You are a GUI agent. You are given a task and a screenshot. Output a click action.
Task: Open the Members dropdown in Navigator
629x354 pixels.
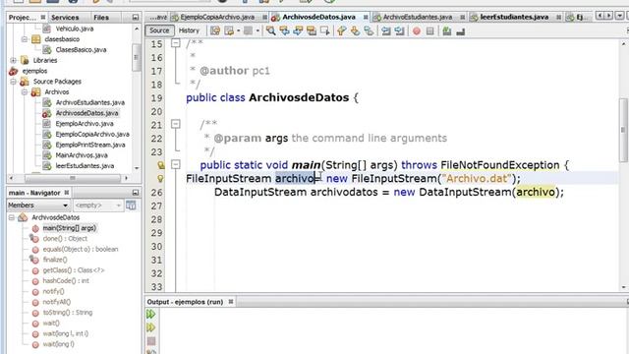[x=38, y=206]
